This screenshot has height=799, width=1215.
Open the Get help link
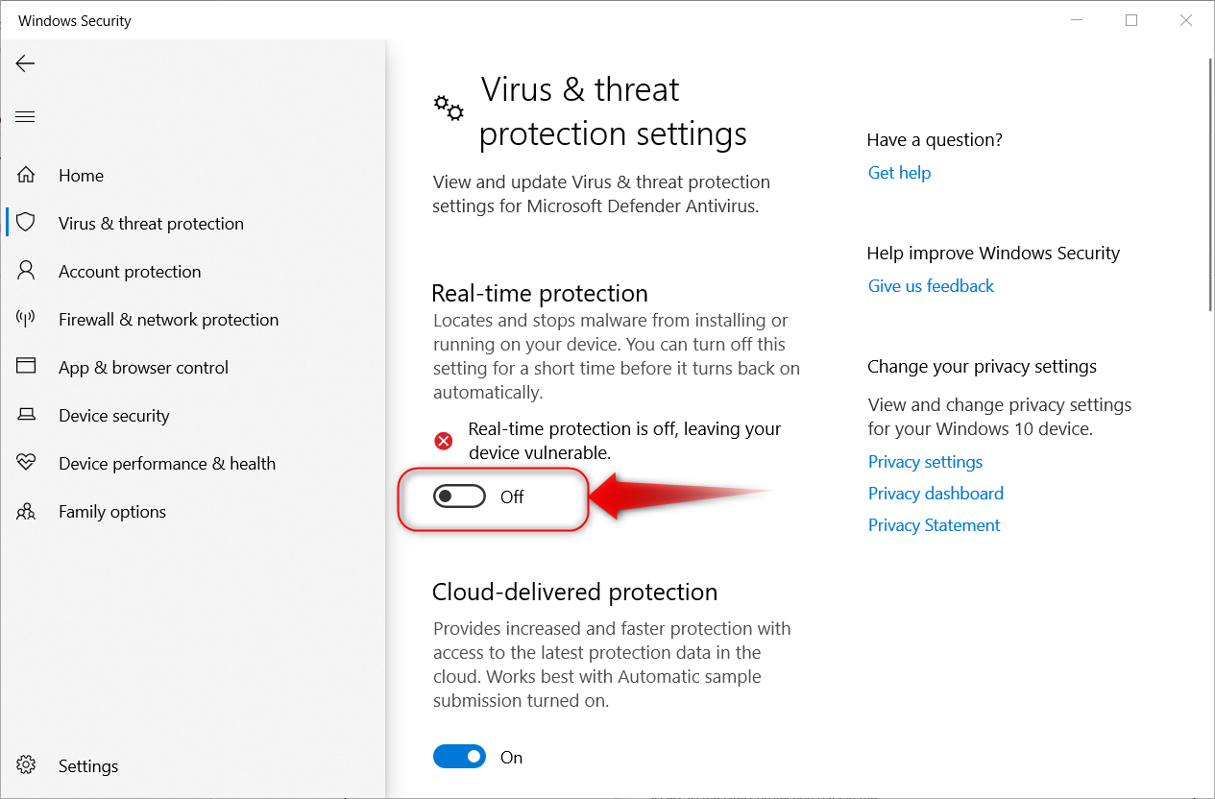(899, 173)
